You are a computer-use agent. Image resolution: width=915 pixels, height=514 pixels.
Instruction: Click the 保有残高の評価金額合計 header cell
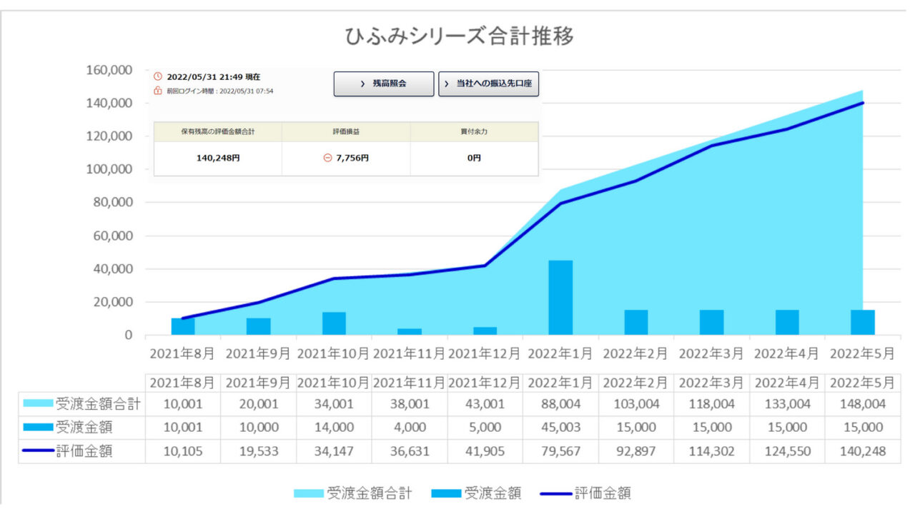[218, 131]
